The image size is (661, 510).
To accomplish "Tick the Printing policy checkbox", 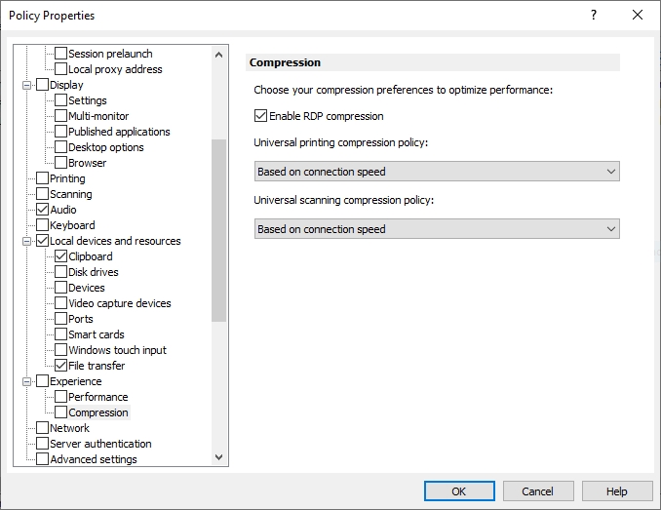I will (42, 178).
